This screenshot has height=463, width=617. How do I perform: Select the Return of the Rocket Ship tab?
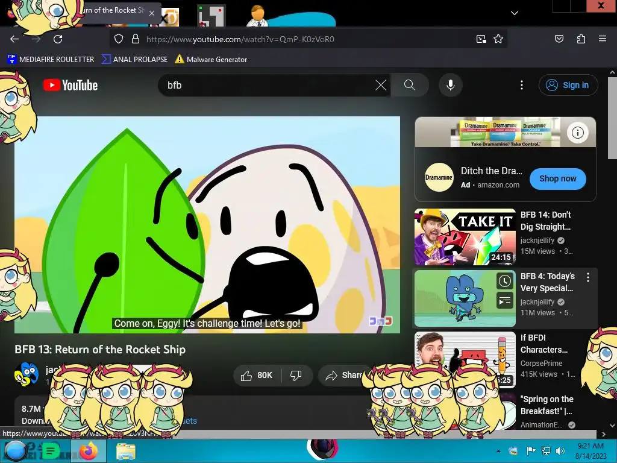113,11
